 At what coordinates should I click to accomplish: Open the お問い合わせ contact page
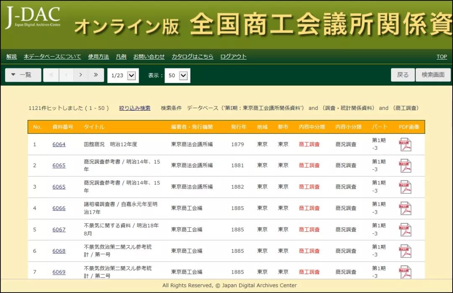click(150, 57)
